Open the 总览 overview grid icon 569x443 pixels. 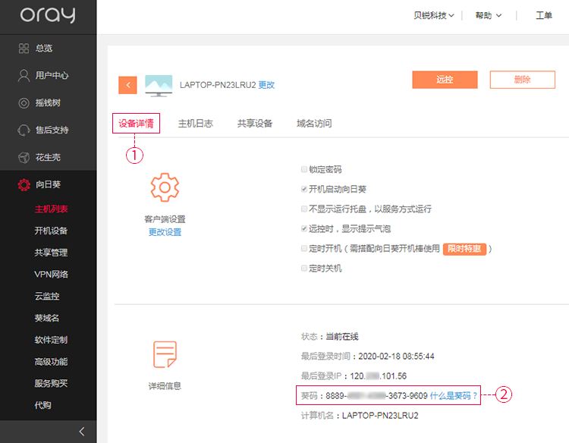24,49
